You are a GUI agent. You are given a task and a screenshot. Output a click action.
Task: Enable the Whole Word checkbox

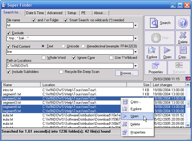coord(44,58)
